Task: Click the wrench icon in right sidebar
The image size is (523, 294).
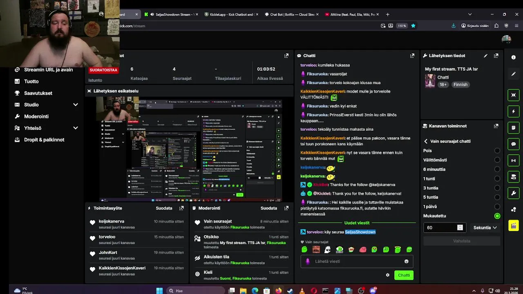Action: point(514,193)
